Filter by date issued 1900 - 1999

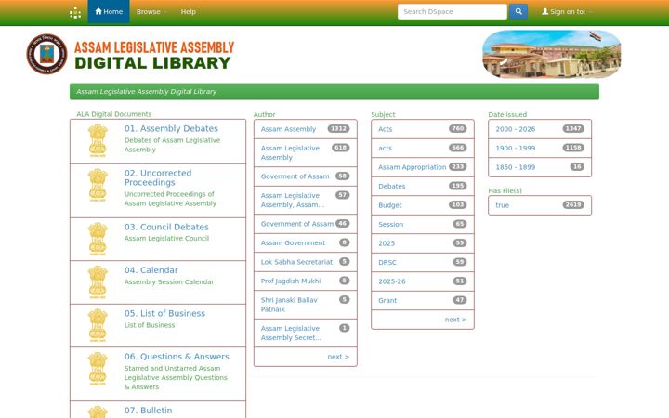(516, 148)
